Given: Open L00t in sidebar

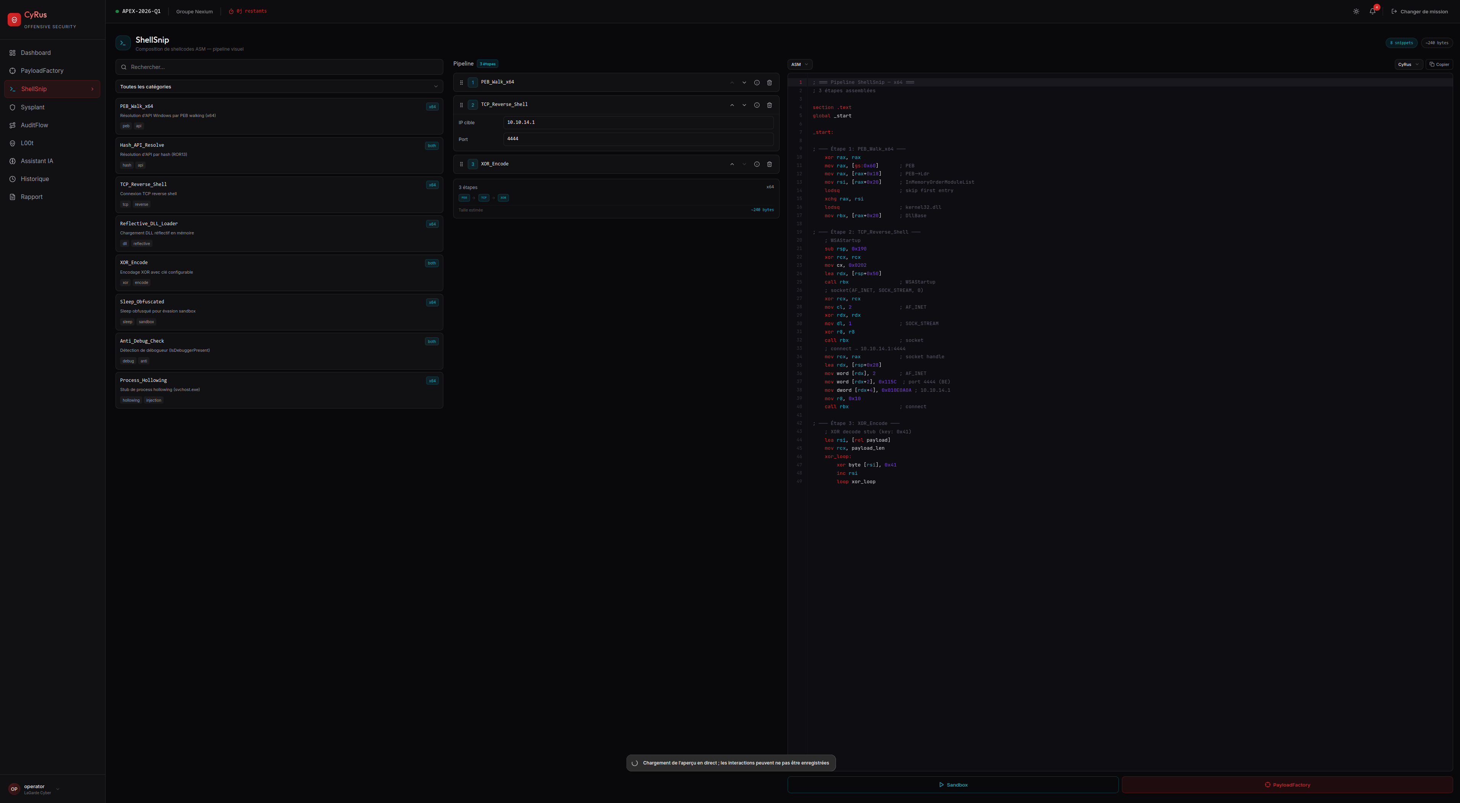Looking at the screenshot, I should 27,143.
